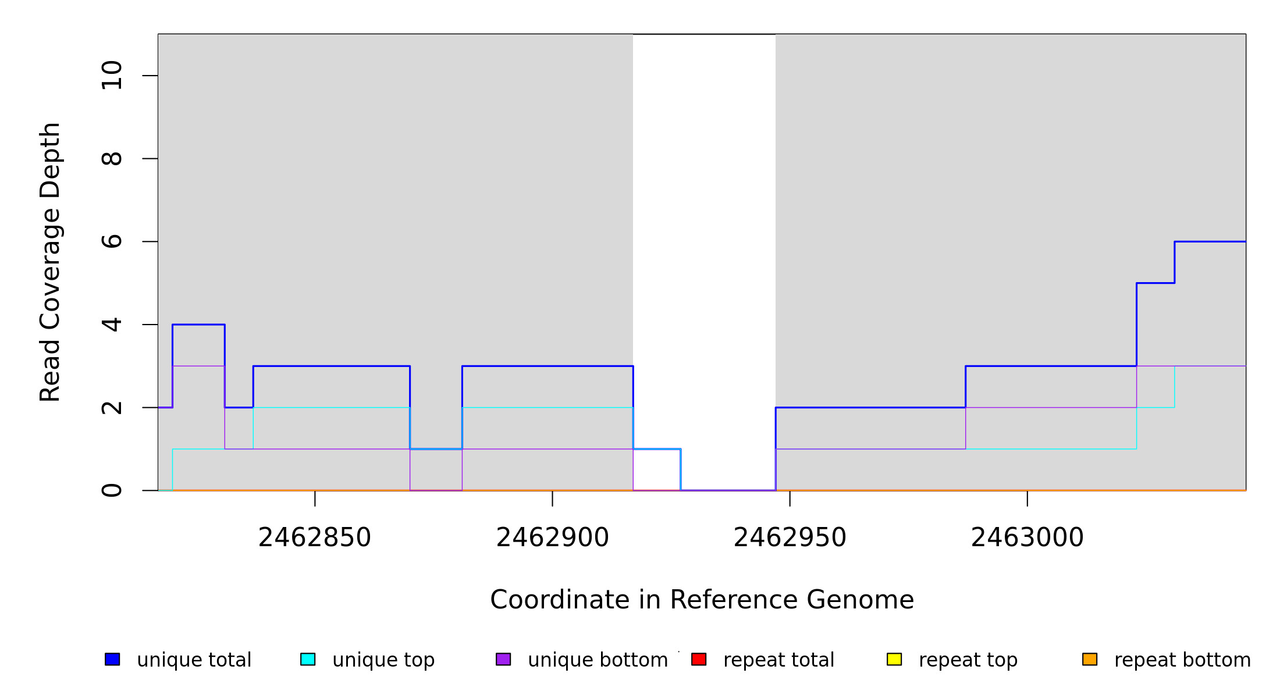Click the 2463000 x-axis tick label
Screen dimensions: 1280x698
[1027, 537]
